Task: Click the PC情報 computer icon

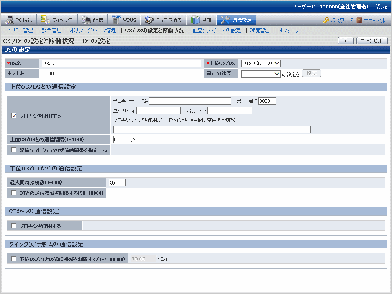Action: point(10,20)
